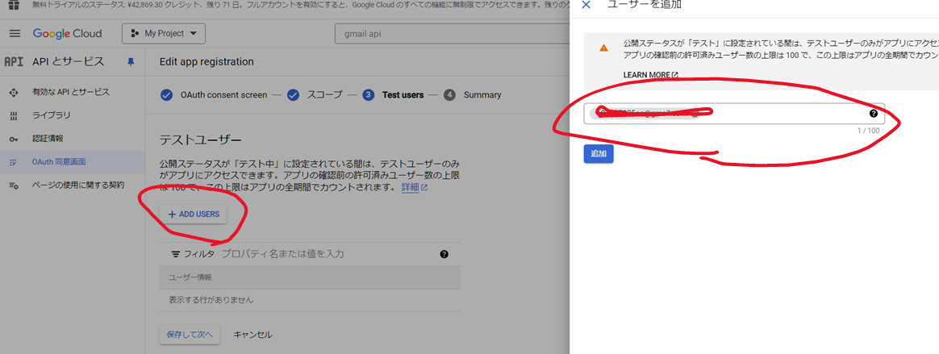Click the gift icon in trial banner

pyautogui.click(x=13, y=3)
